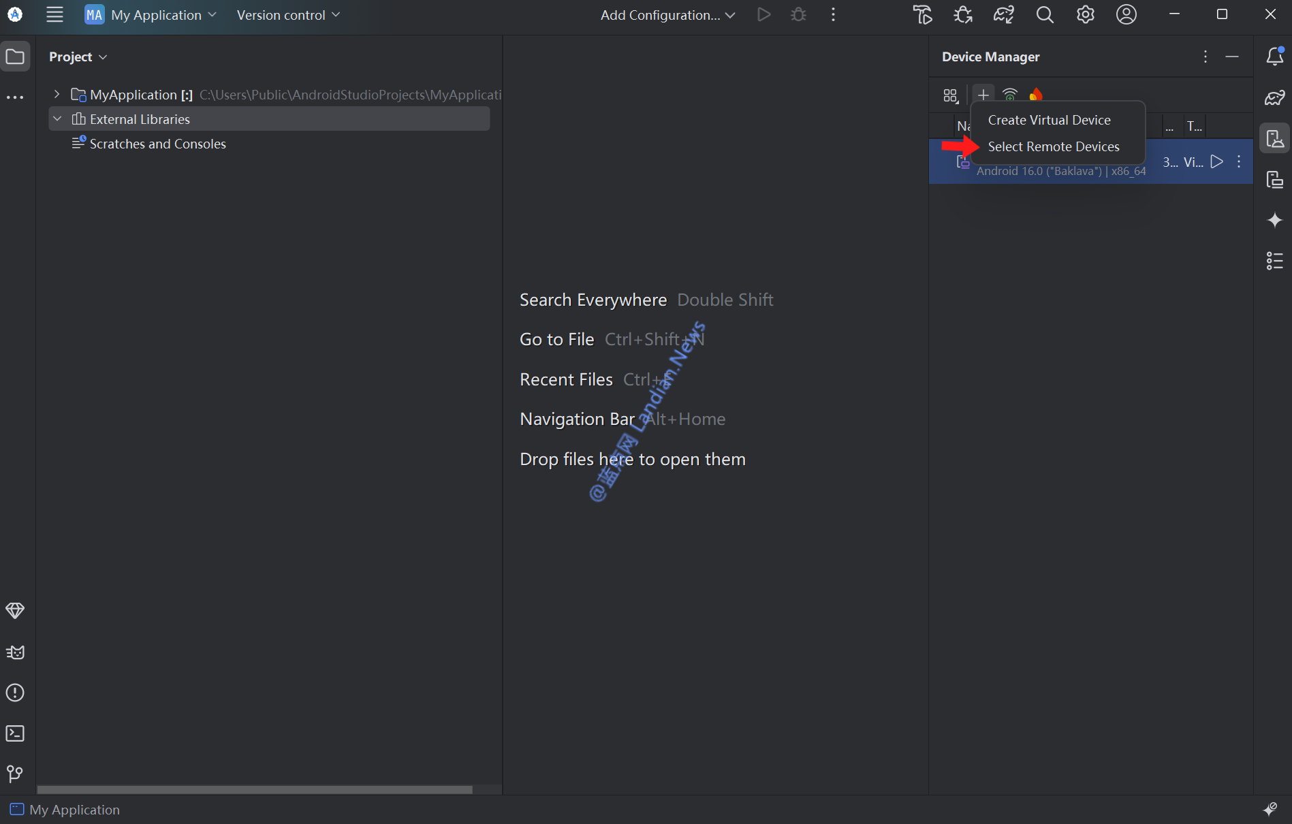The width and height of the screenshot is (1292, 824).
Task: Open the Version control dropdown
Action: [x=287, y=15]
